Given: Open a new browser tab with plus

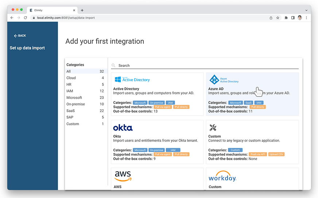Looking at the screenshot, I should click(x=82, y=10).
